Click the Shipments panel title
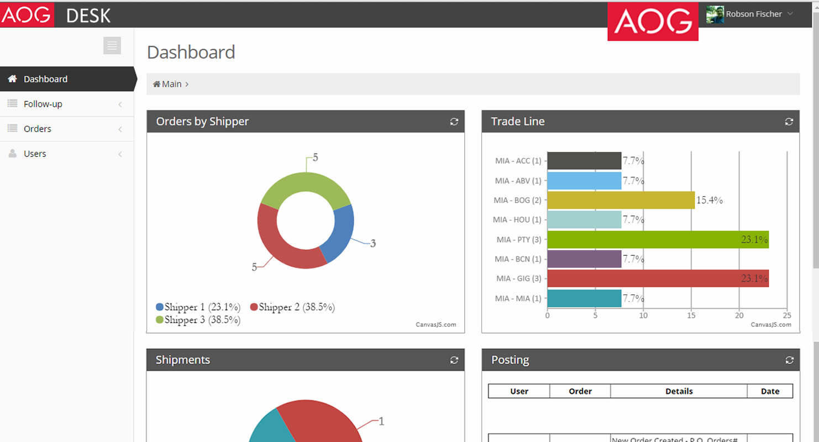Viewport: 819px width, 442px height. 183,360
